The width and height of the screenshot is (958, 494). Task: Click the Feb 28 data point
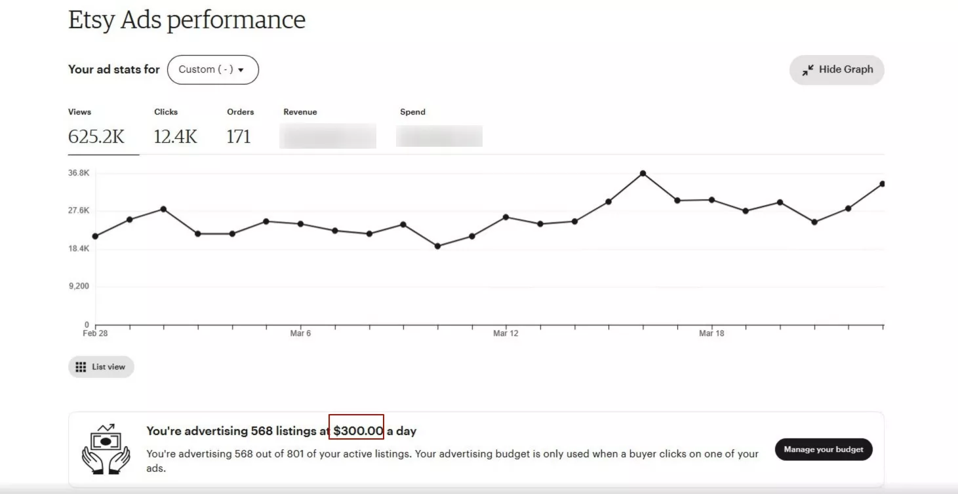pos(95,236)
